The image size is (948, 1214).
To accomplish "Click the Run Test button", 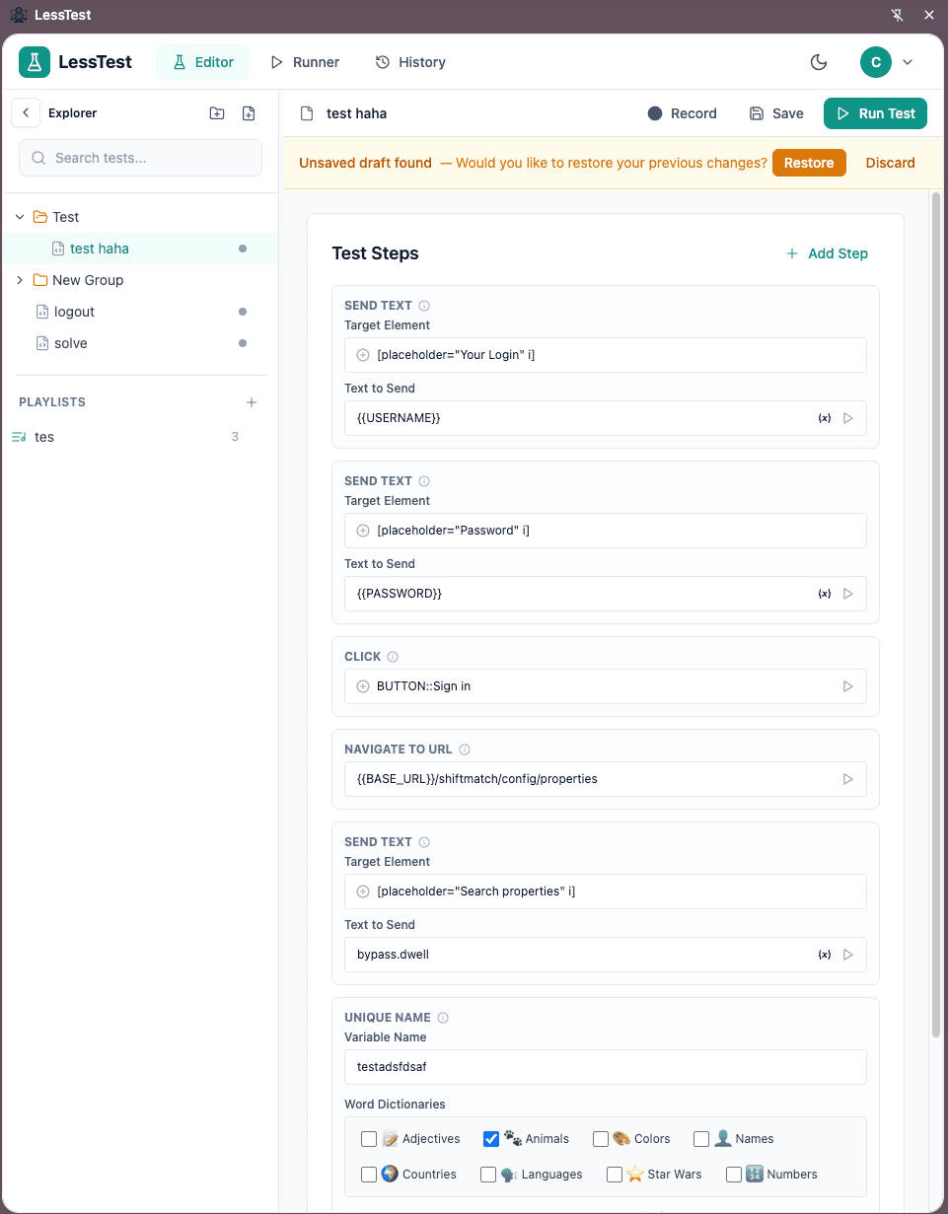I will tap(875, 113).
